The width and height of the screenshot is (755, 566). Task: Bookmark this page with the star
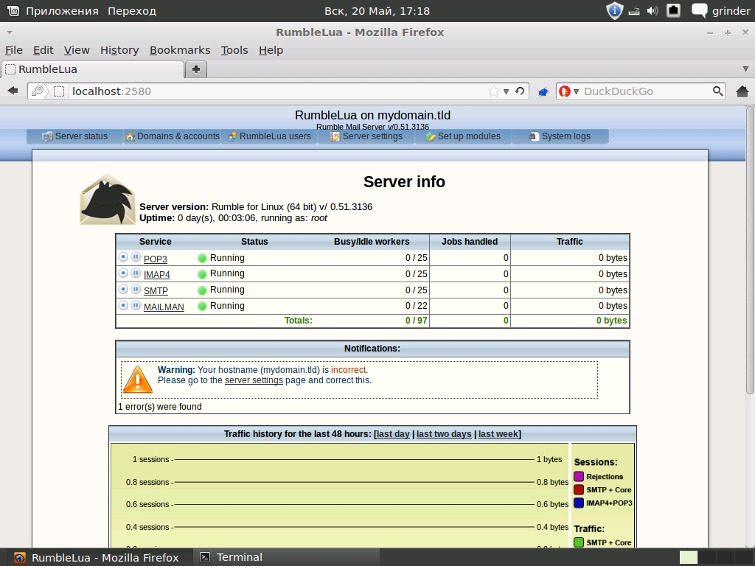pos(493,91)
